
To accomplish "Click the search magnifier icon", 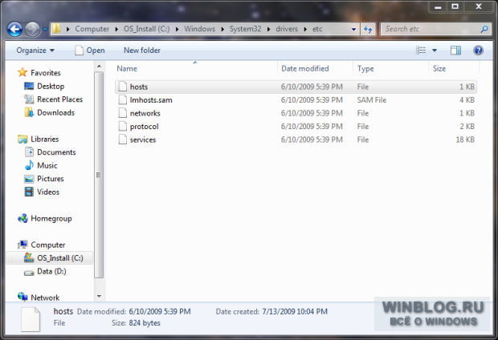I will point(484,29).
